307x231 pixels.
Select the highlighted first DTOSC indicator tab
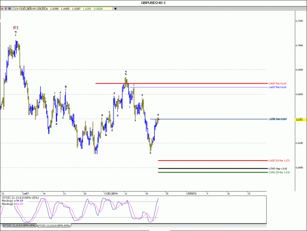coord(19,225)
